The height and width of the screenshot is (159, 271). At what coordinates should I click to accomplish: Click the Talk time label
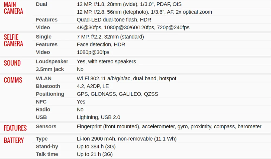47,154
